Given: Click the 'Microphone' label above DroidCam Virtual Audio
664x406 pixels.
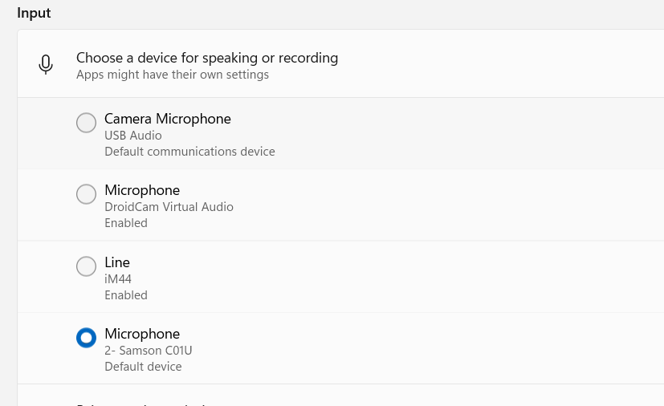Looking at the screenshot, I should tap(142, 190).
